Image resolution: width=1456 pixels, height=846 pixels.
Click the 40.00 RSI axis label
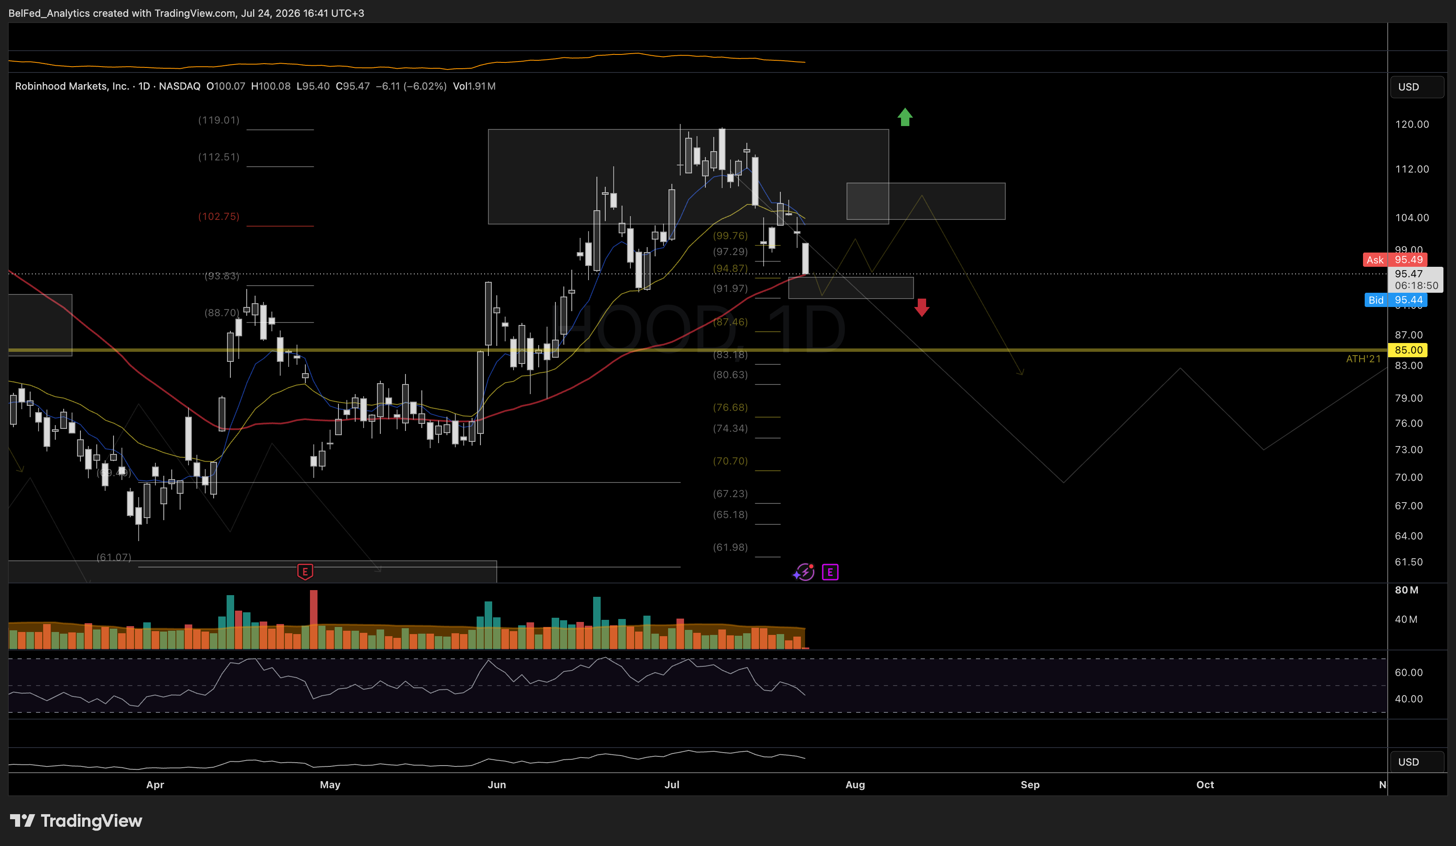tap(1409, 699)
